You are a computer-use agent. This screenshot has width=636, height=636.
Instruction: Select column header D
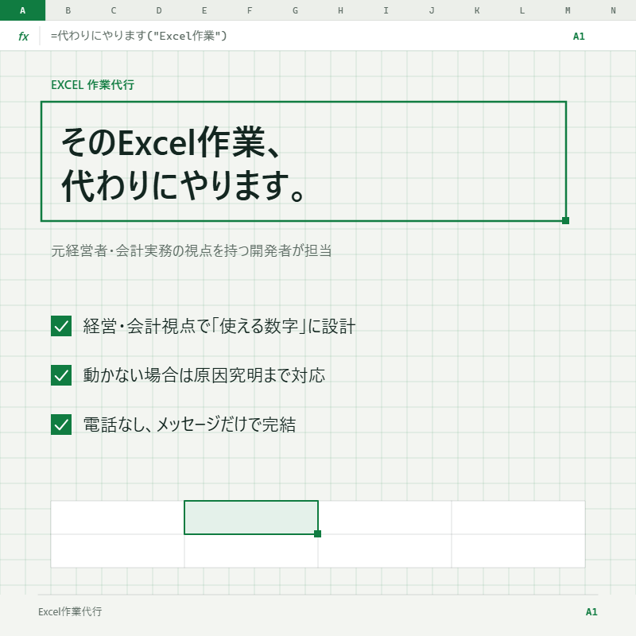pyautogui.click(x=159, y=10)
